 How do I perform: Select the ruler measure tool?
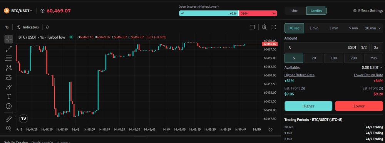[x=9, y=119]
